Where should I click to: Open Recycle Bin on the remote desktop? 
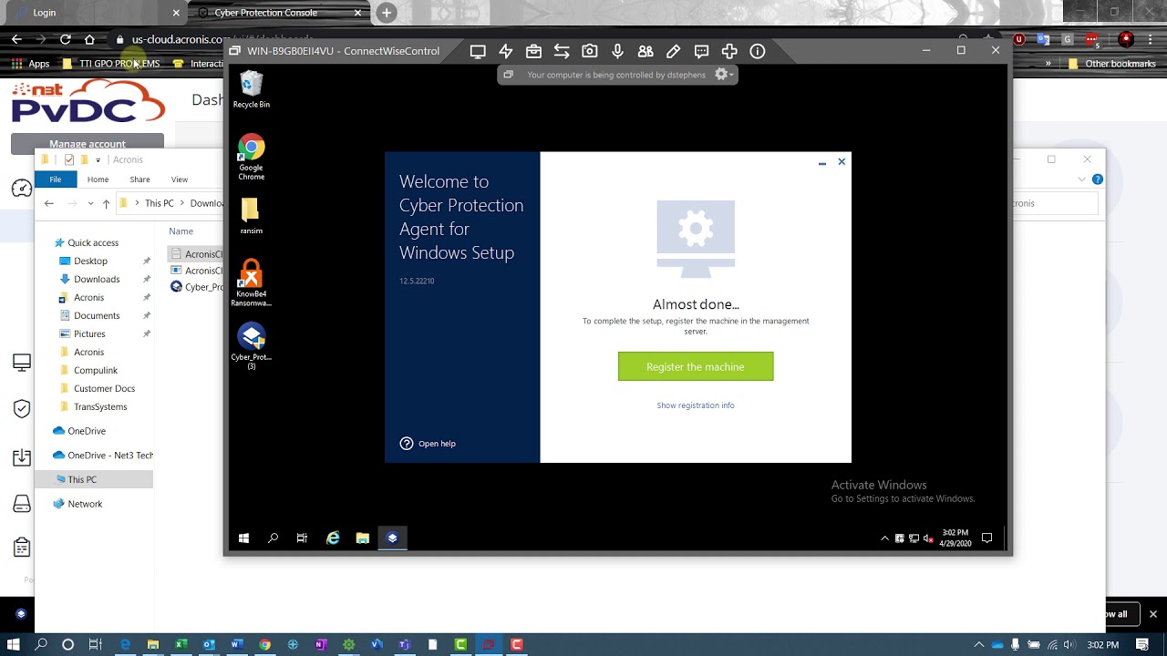pos(251,90)
